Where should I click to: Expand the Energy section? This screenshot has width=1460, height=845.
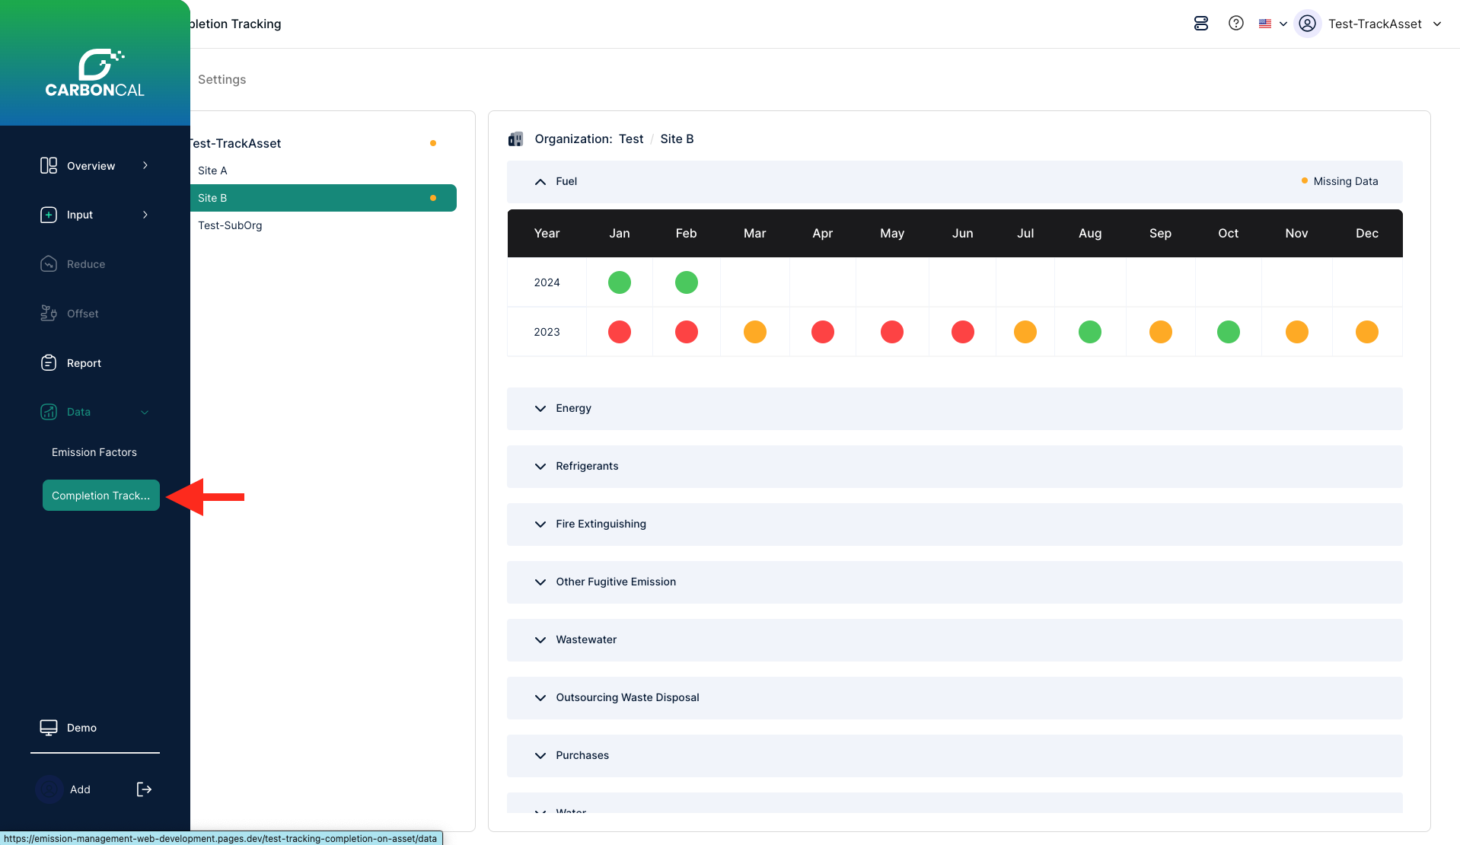tap(540, 409)
